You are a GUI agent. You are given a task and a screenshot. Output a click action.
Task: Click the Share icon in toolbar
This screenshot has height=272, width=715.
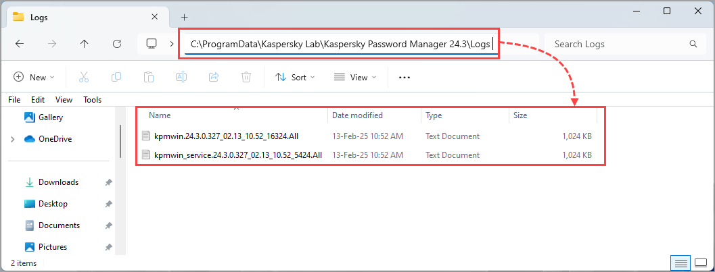(214, 78)
